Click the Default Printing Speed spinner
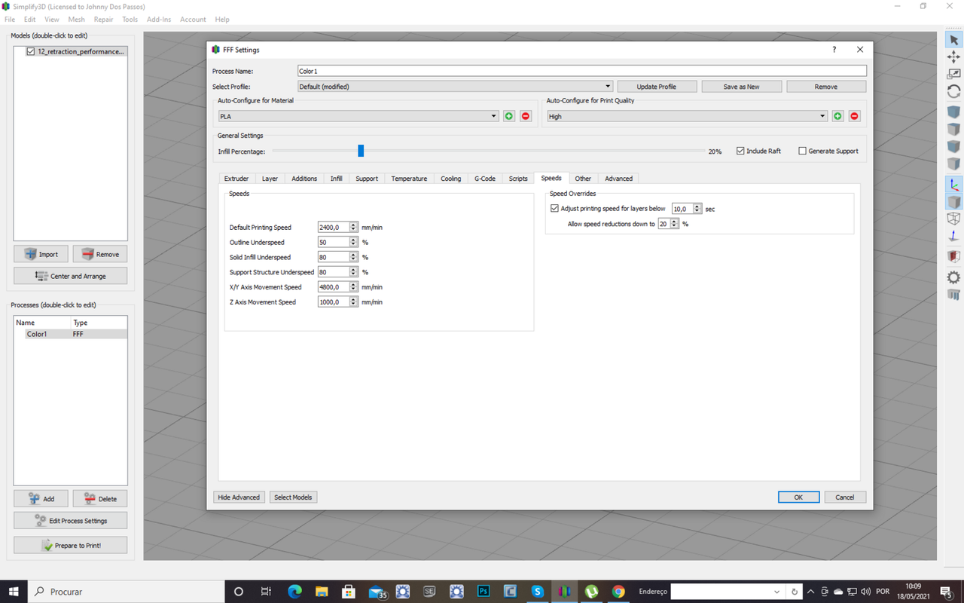Image resolution: width=964 pixels, height=603 pixels. coord(354,227)
